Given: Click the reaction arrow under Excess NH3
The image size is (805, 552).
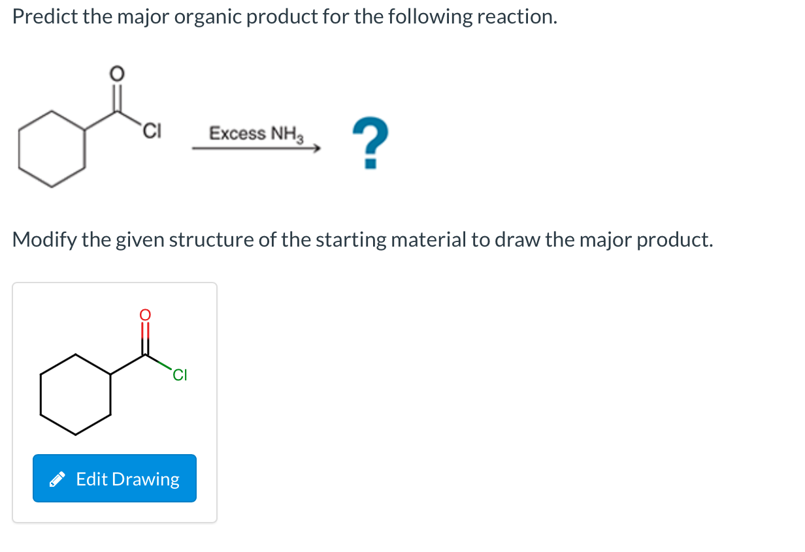Looking at the screenshot, I should (x=256, y=148).
